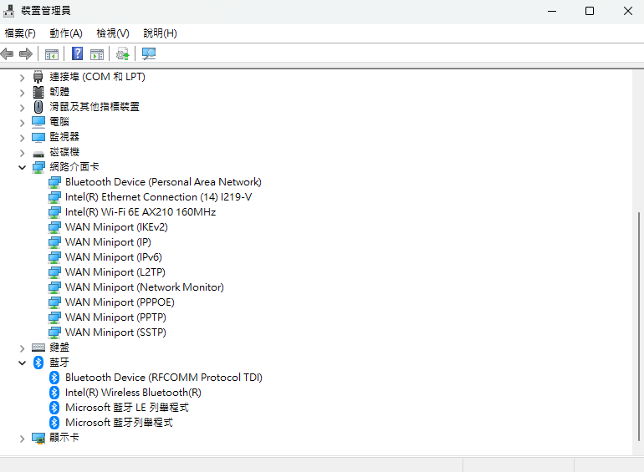Maximize the 裝置管理員 window
The height and width of the screenshot is (472, 644).
click(x=590, y=11)
